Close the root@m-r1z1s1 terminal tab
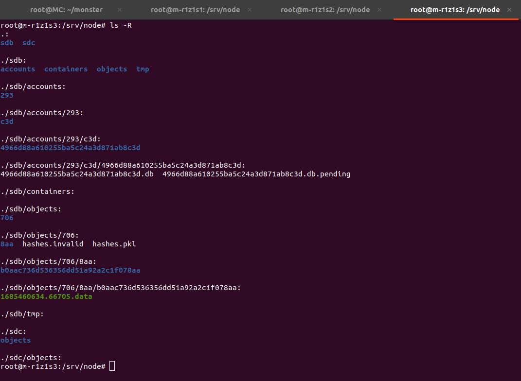Image resolution: width=521 pixels, height=381 pixels. 250,10
